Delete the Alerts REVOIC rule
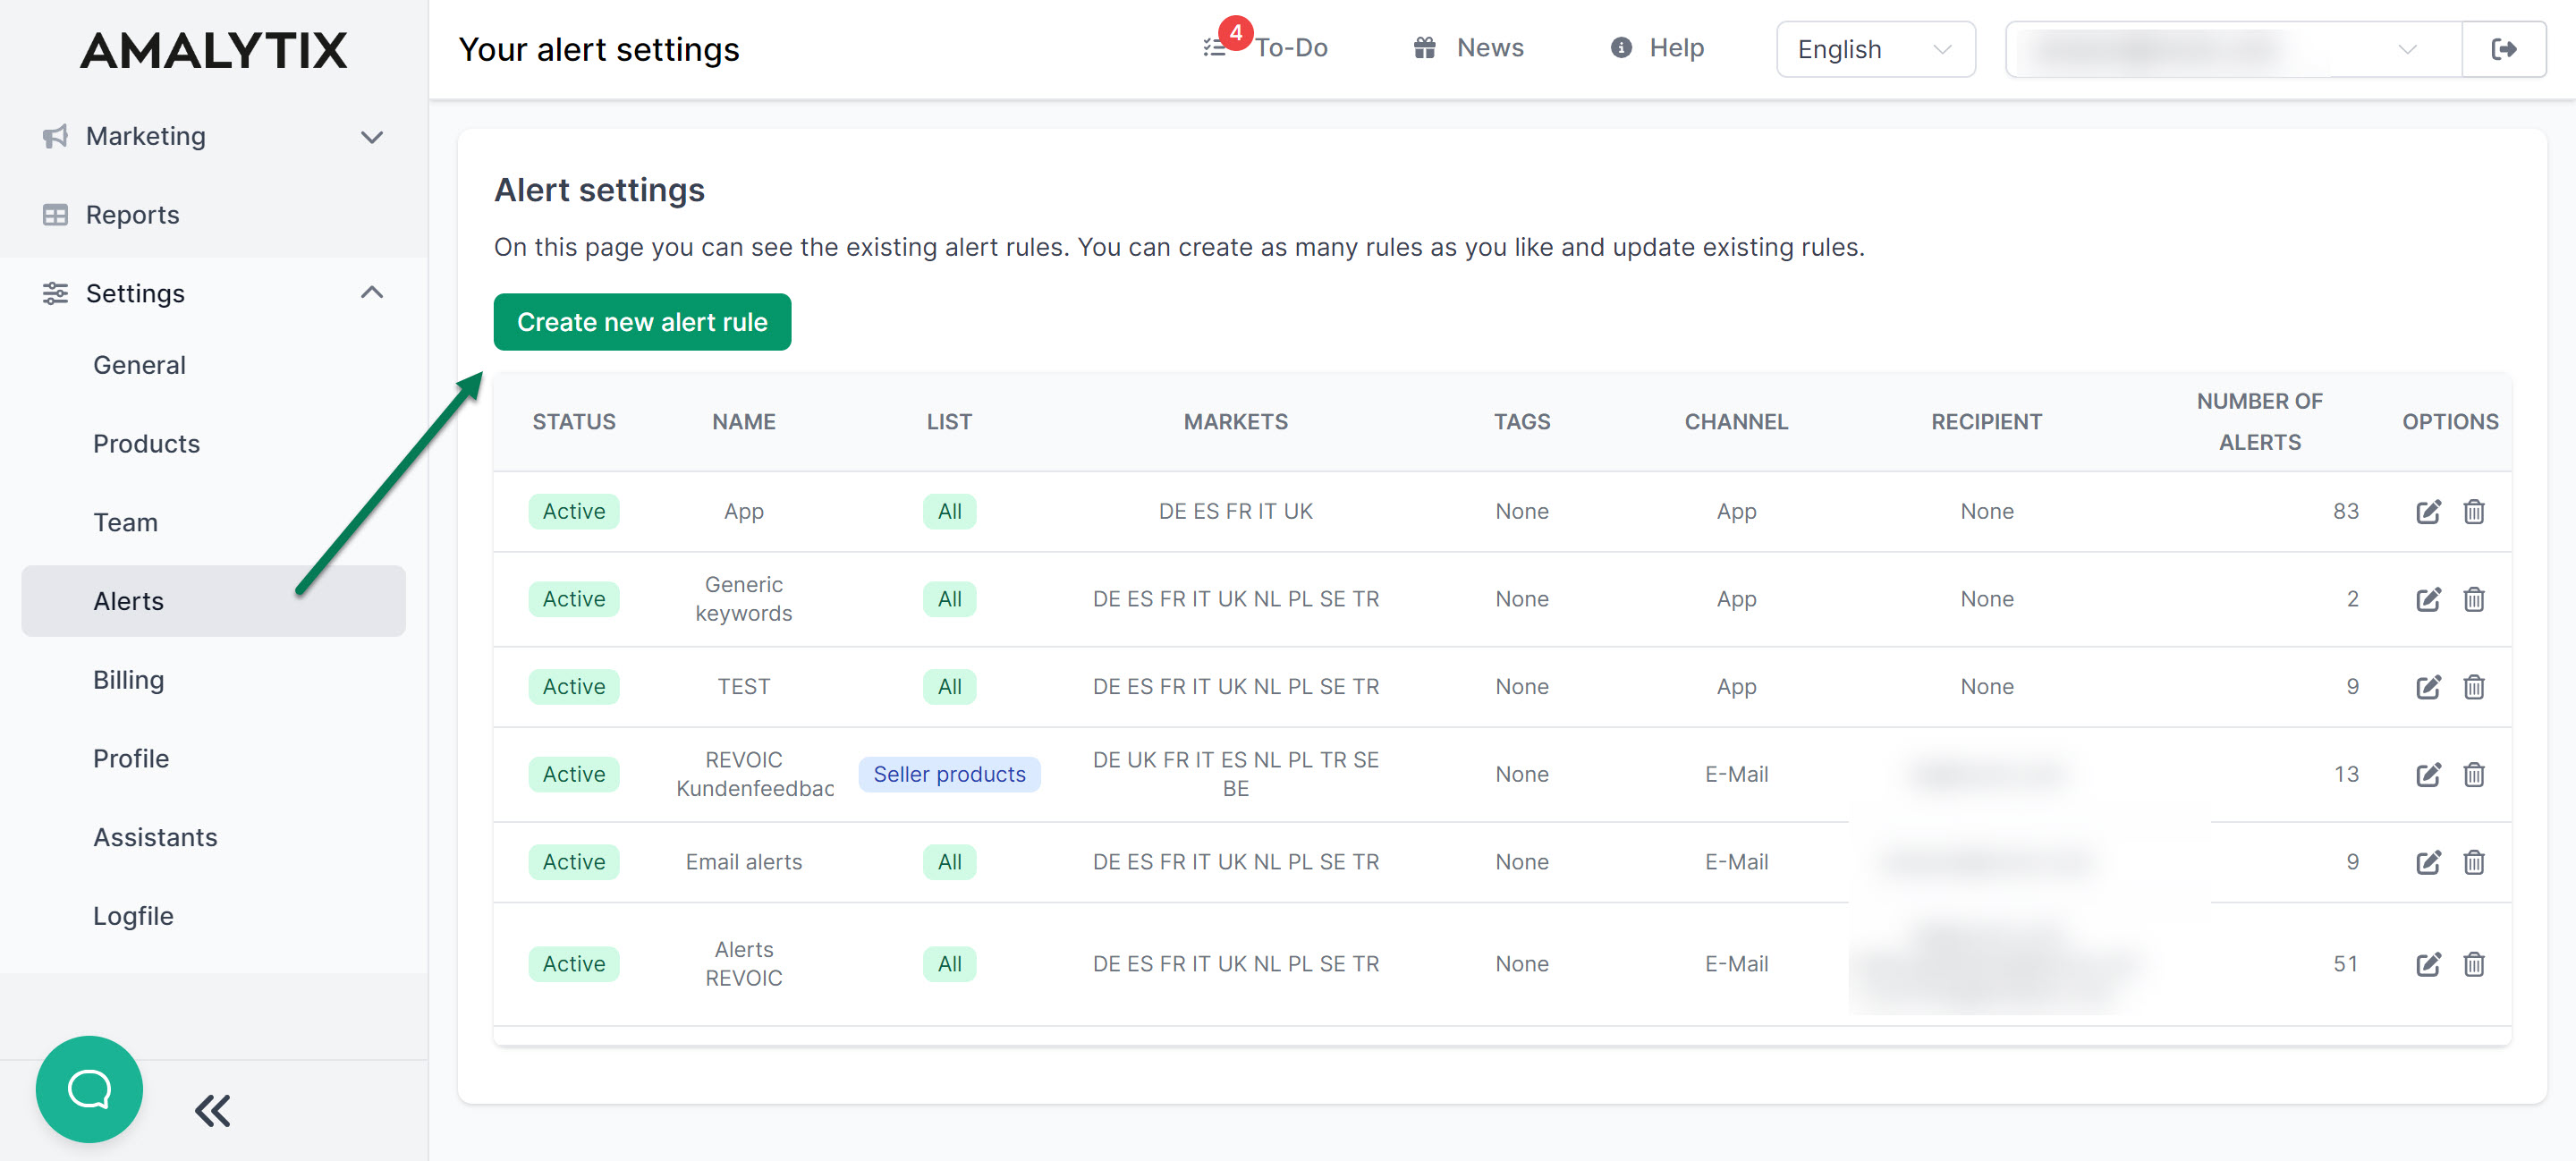The image size is (2576, 1161). pos(2473,964)
